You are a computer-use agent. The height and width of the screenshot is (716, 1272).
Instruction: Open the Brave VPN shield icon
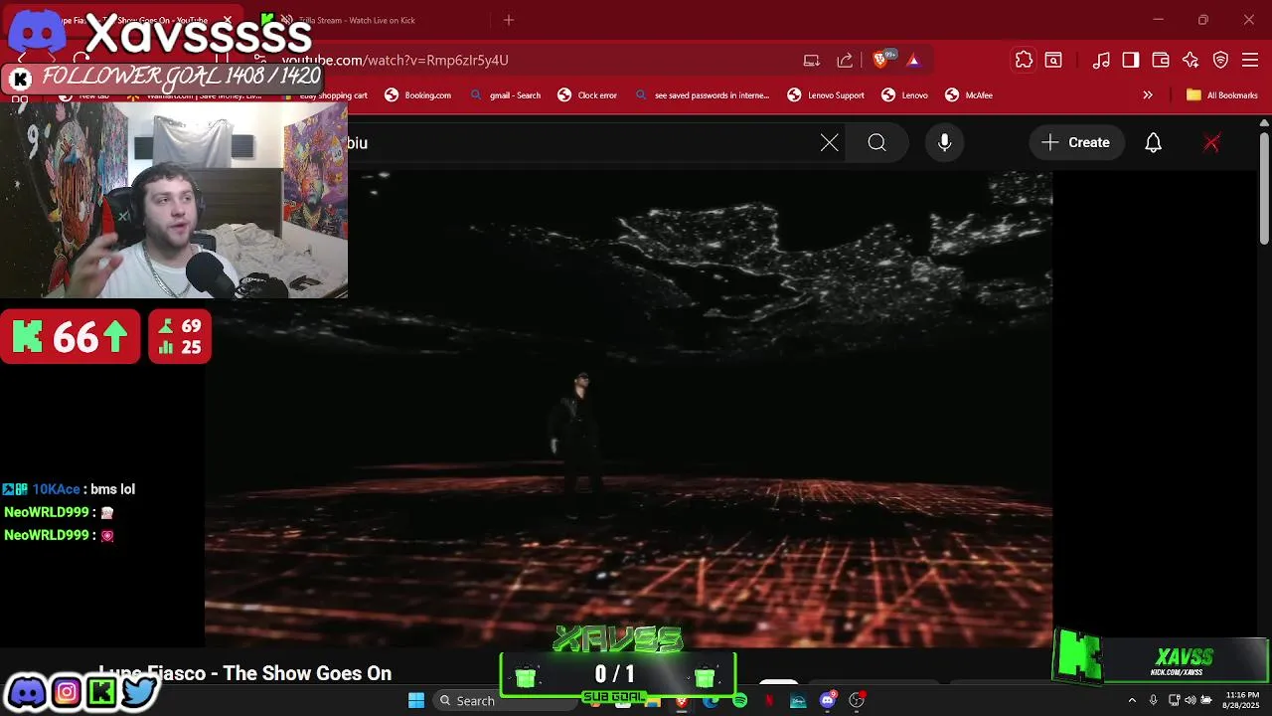[1221, 60]
